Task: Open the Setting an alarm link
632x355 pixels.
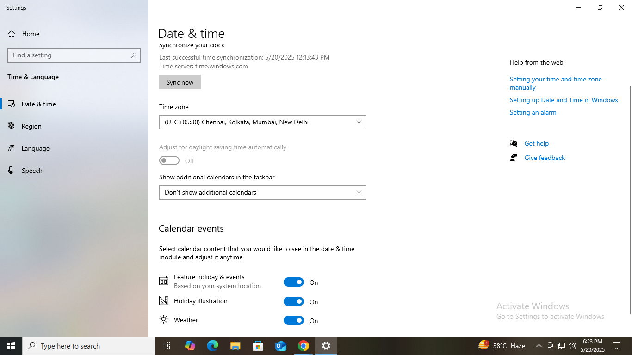Action: click(533, 112)
